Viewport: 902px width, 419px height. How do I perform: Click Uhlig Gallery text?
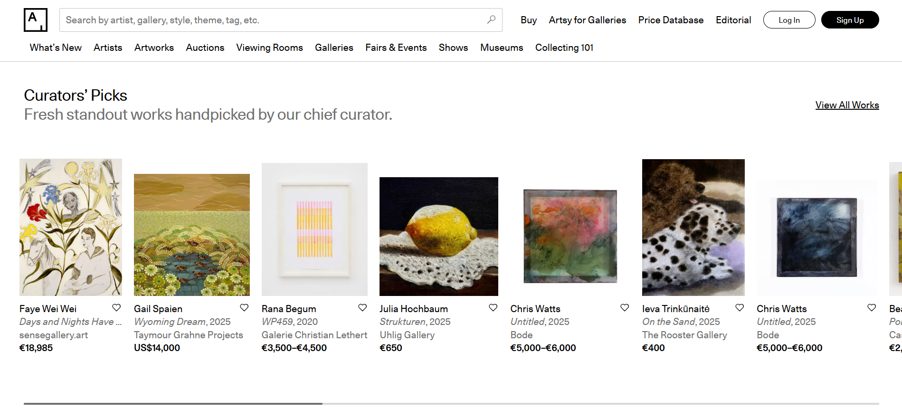coord(407,335)
